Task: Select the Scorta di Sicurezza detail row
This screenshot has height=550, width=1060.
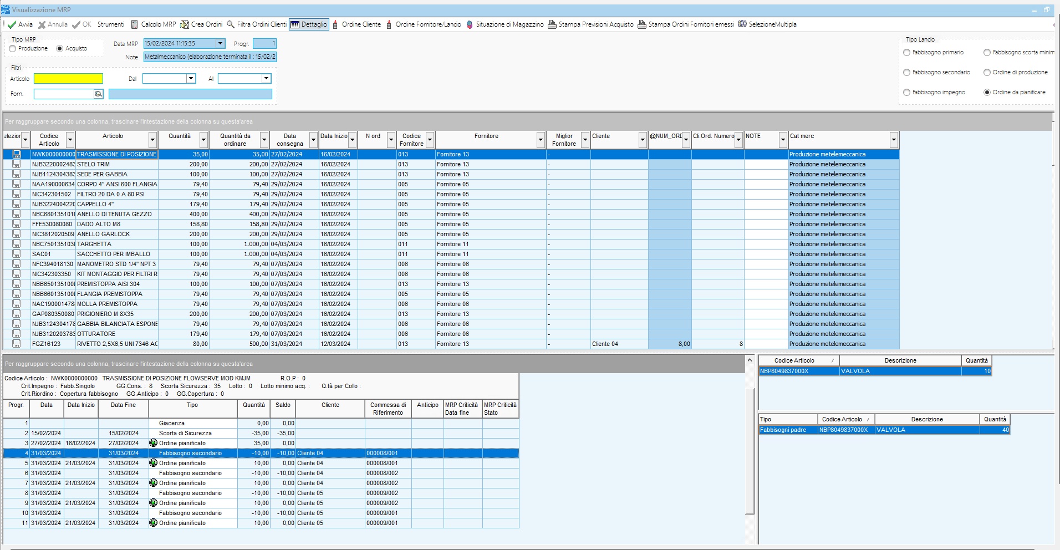Action: pos(261,433)
